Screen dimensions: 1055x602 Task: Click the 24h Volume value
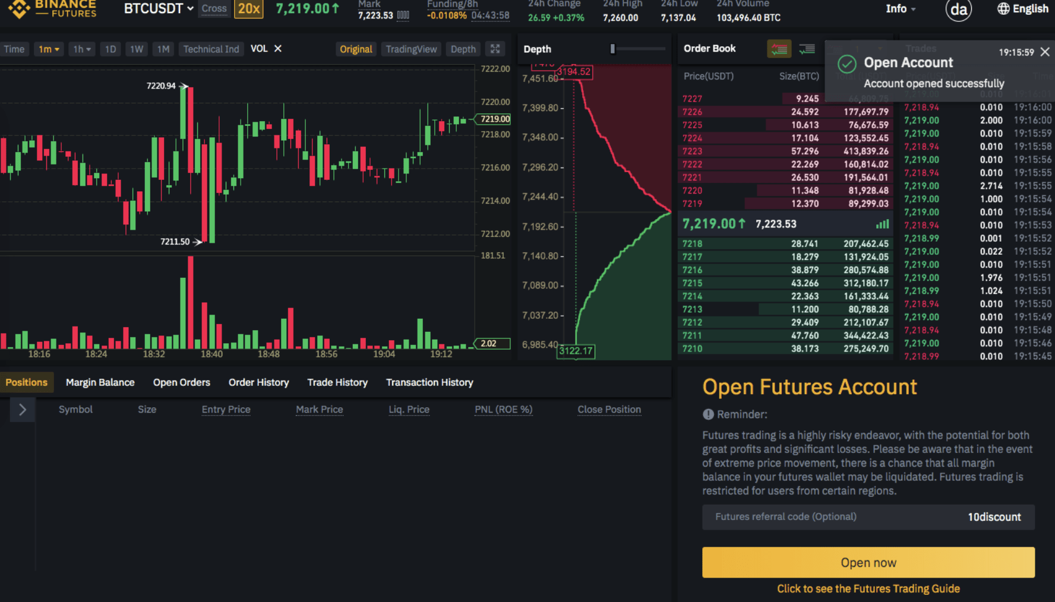748,18
